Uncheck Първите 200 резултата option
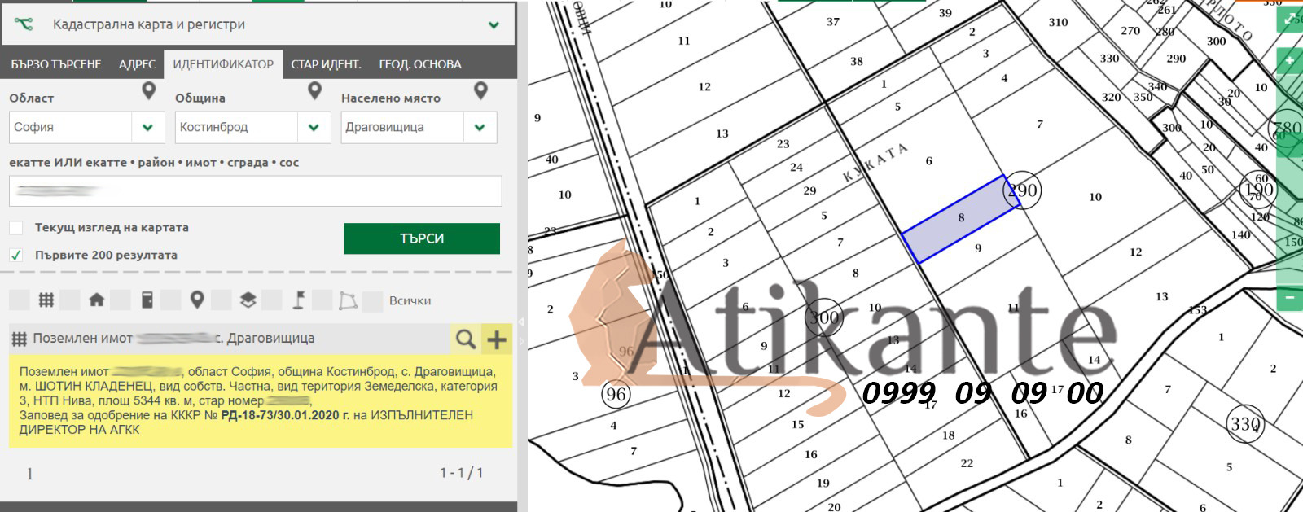 tap(16, 255)
